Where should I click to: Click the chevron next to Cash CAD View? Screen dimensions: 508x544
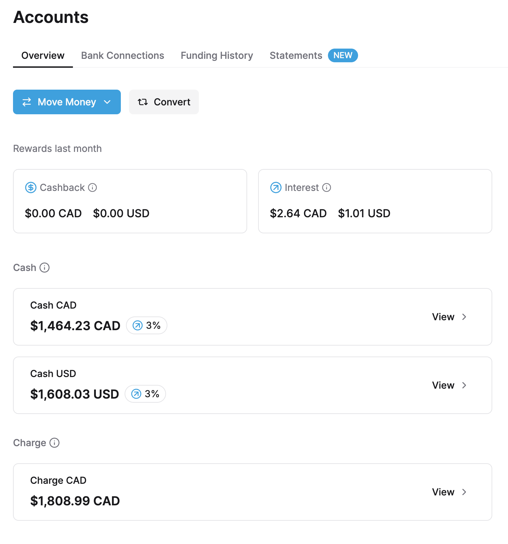click(x=465, y=317)
